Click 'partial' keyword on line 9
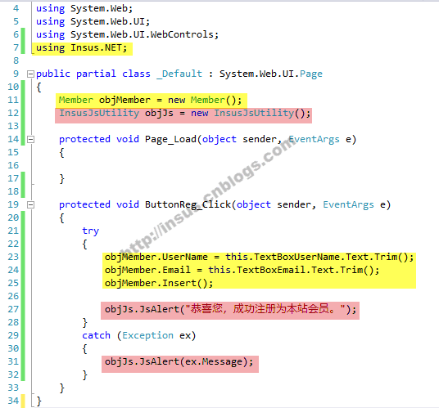Viewport: 439px width, 408px height. coord(96,74)
